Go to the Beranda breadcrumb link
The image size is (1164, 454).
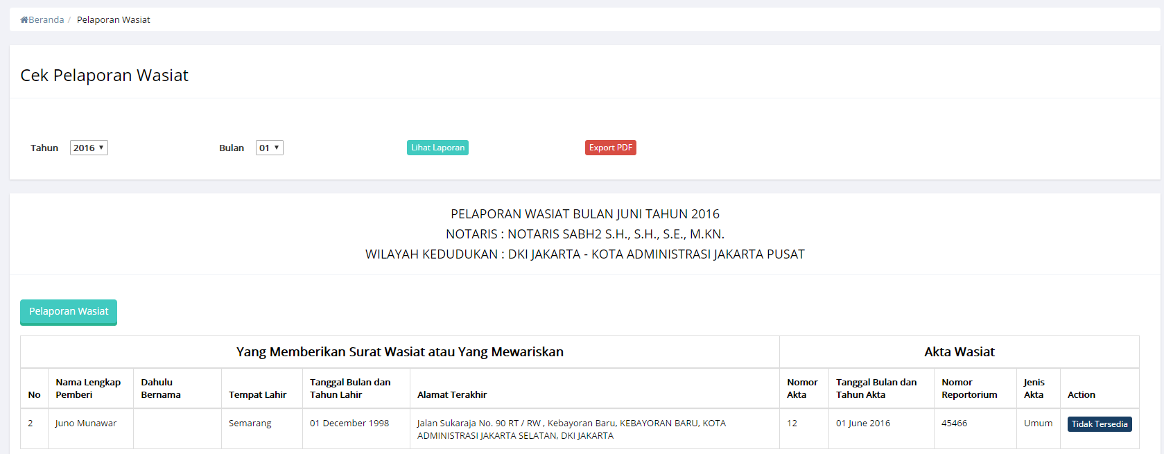click(46, 20)
